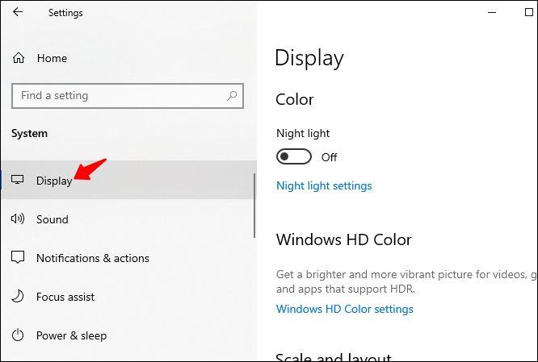Open Power & sleep settings
The image size is (538, 362).
[x=128, y=335]
